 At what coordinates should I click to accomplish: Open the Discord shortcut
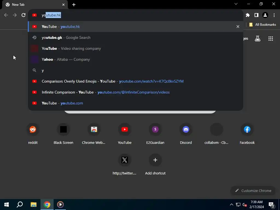(186, 133)
